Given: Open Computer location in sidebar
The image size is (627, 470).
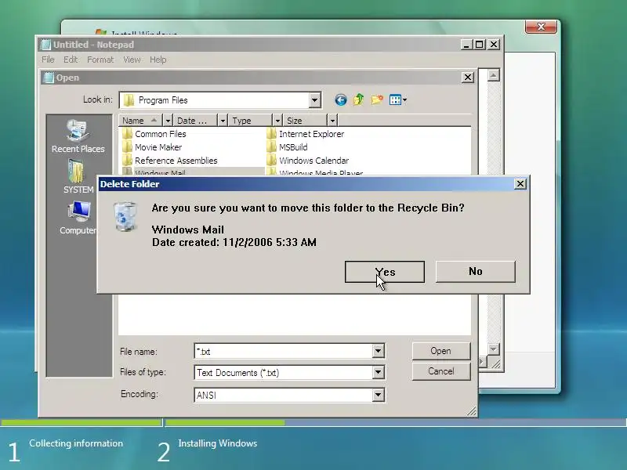Looking at the screenshot, I should 78,218.
